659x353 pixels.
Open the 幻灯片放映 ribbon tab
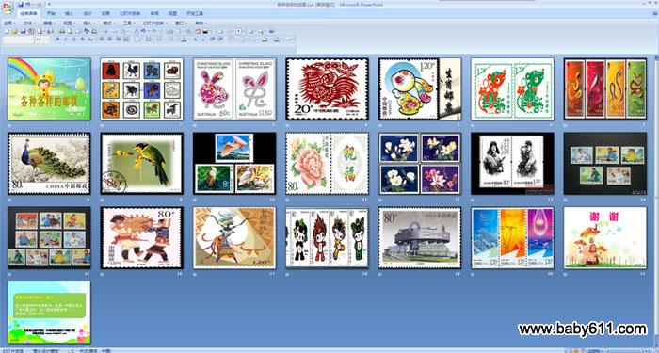pyautogui.click(x=130, y=13)
